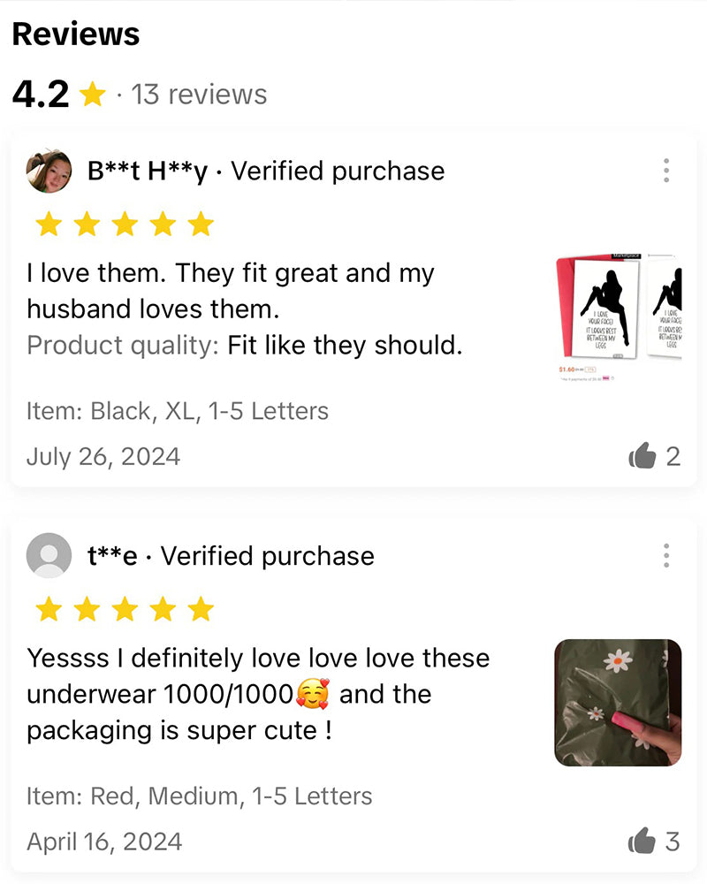
Task: View daisy packaging photo in second review
Action: point(618,703)
